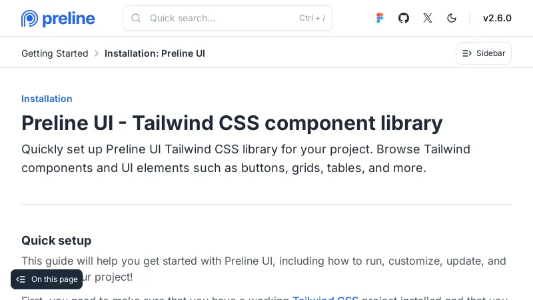This screenshot has height=300, width=533.
Task: Click the Ctrl + / shortcut hint
Action: 312,18
